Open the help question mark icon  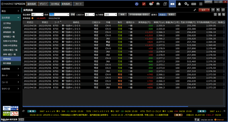(213, 10)
